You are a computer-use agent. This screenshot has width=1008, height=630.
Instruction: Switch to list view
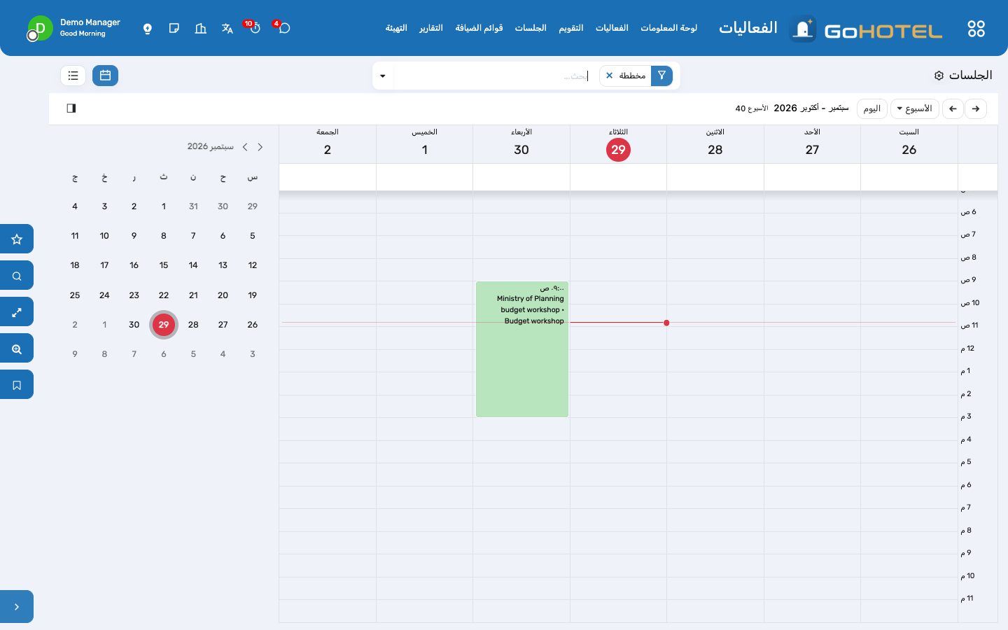point(73,76)
